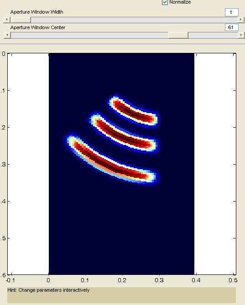Click the hint text bar at the bottom

pos(122,295)
